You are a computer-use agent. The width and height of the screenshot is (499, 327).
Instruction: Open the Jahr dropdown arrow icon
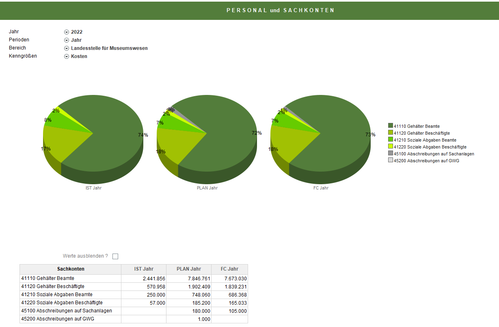(67, 32)
